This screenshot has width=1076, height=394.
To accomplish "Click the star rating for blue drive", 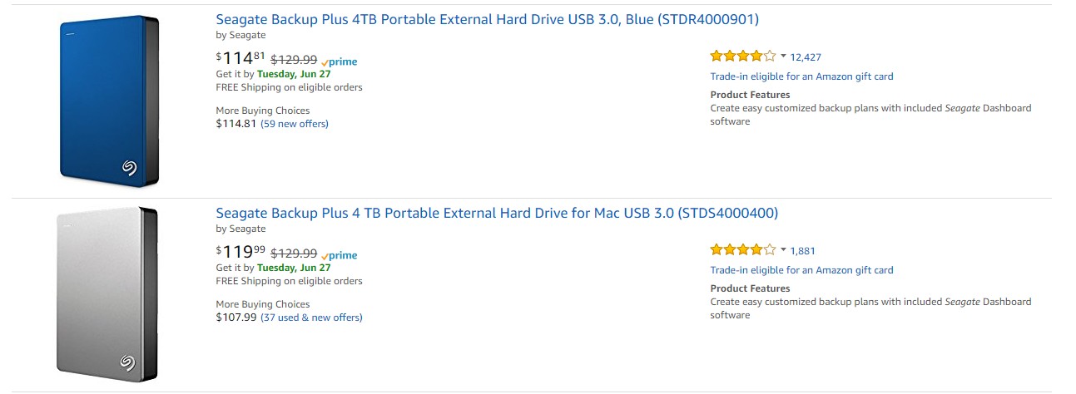I will [742, 57].
